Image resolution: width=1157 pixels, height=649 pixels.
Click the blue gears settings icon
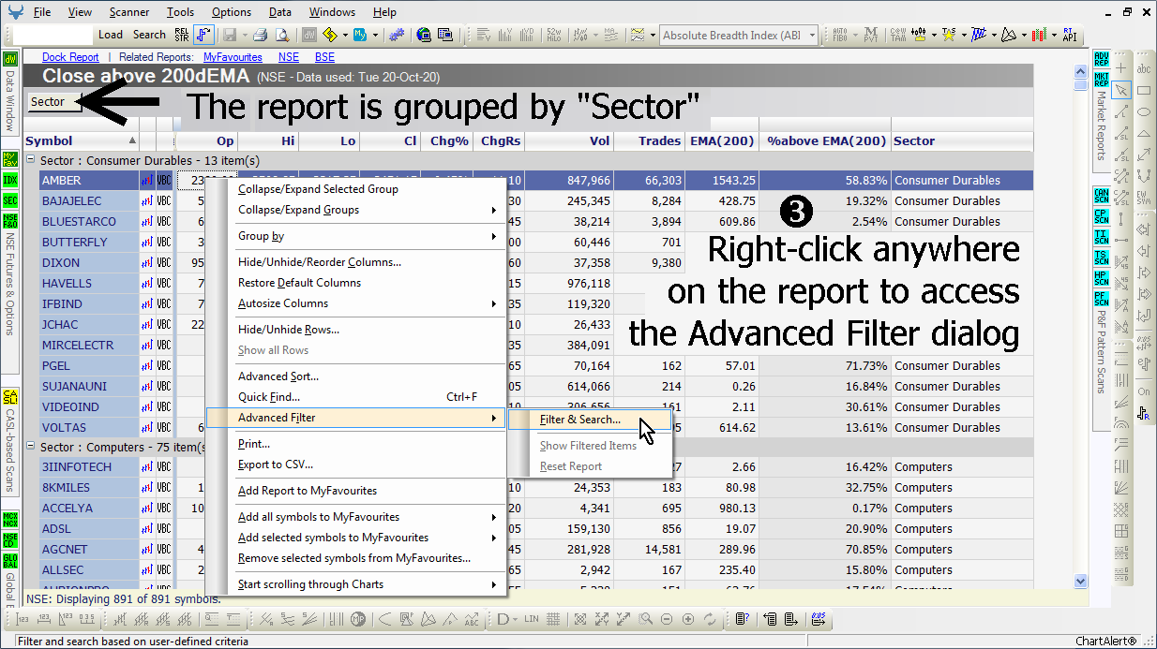coord(397,35)
